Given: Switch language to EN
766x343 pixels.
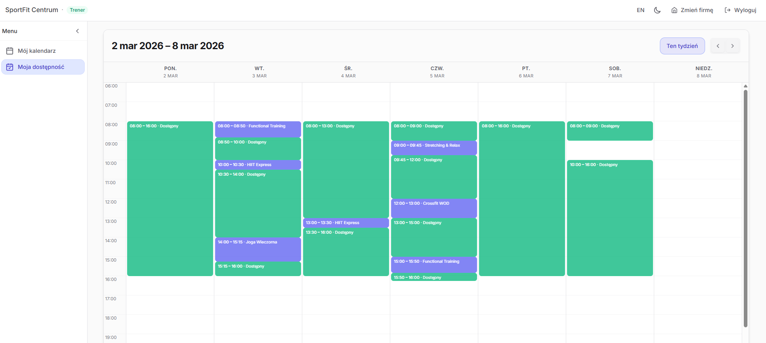Looking at the screenshot, I should coord(640,10).
